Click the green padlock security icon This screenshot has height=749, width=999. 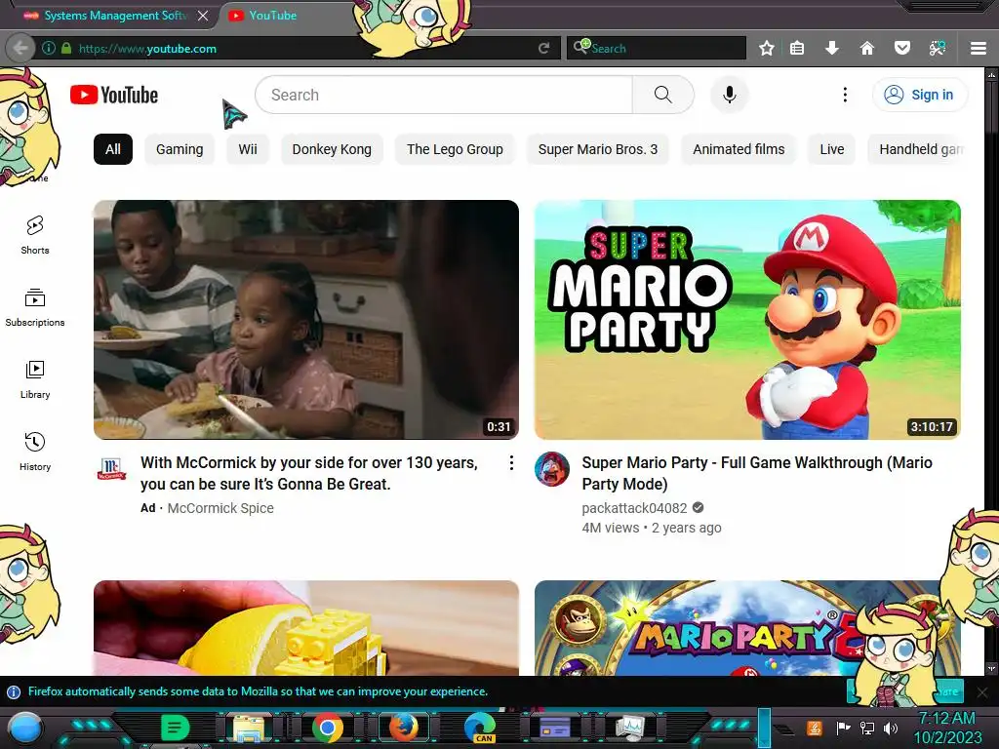point(66,48)
